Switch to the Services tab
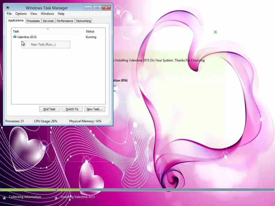 [48, 21]
